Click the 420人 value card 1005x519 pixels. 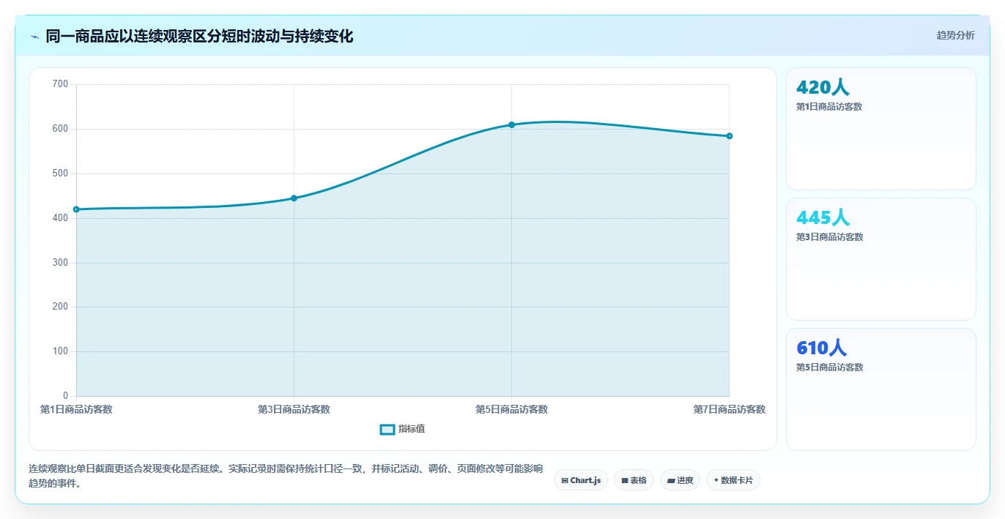pos(880,129)
